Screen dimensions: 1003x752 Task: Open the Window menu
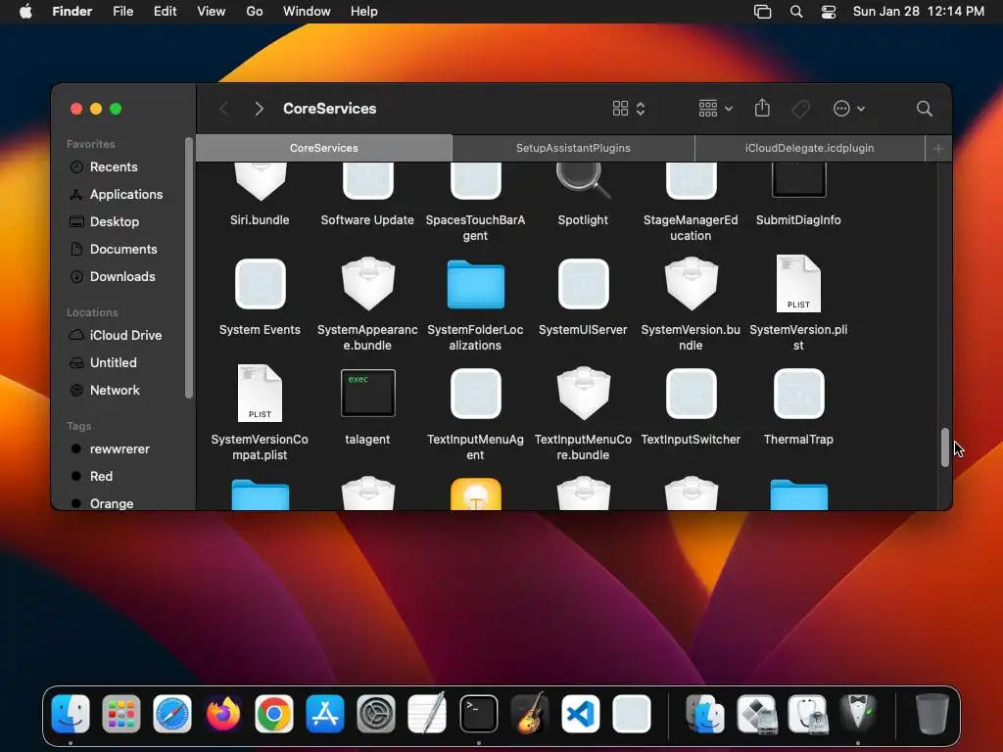307,12
